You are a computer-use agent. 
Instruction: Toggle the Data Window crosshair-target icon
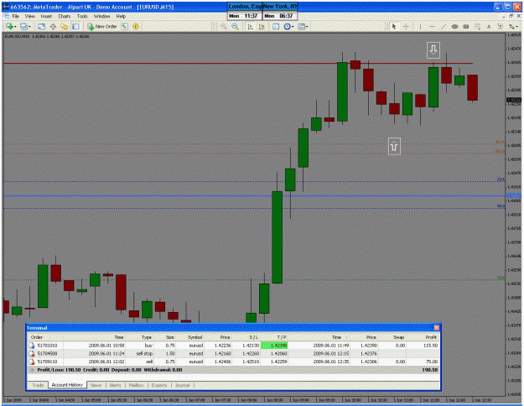53,26
